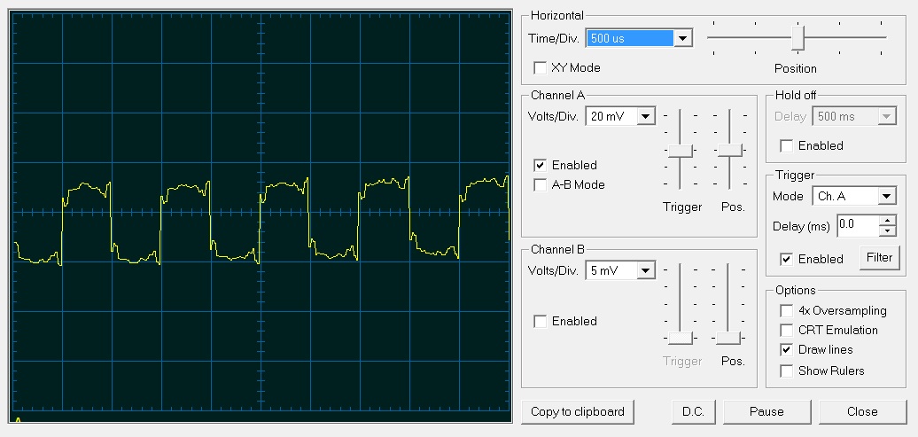The width and height of the screenshot is (918, 437).
Task: Open the Time/Div. dropdown arrow
Action: pos(682,38)
